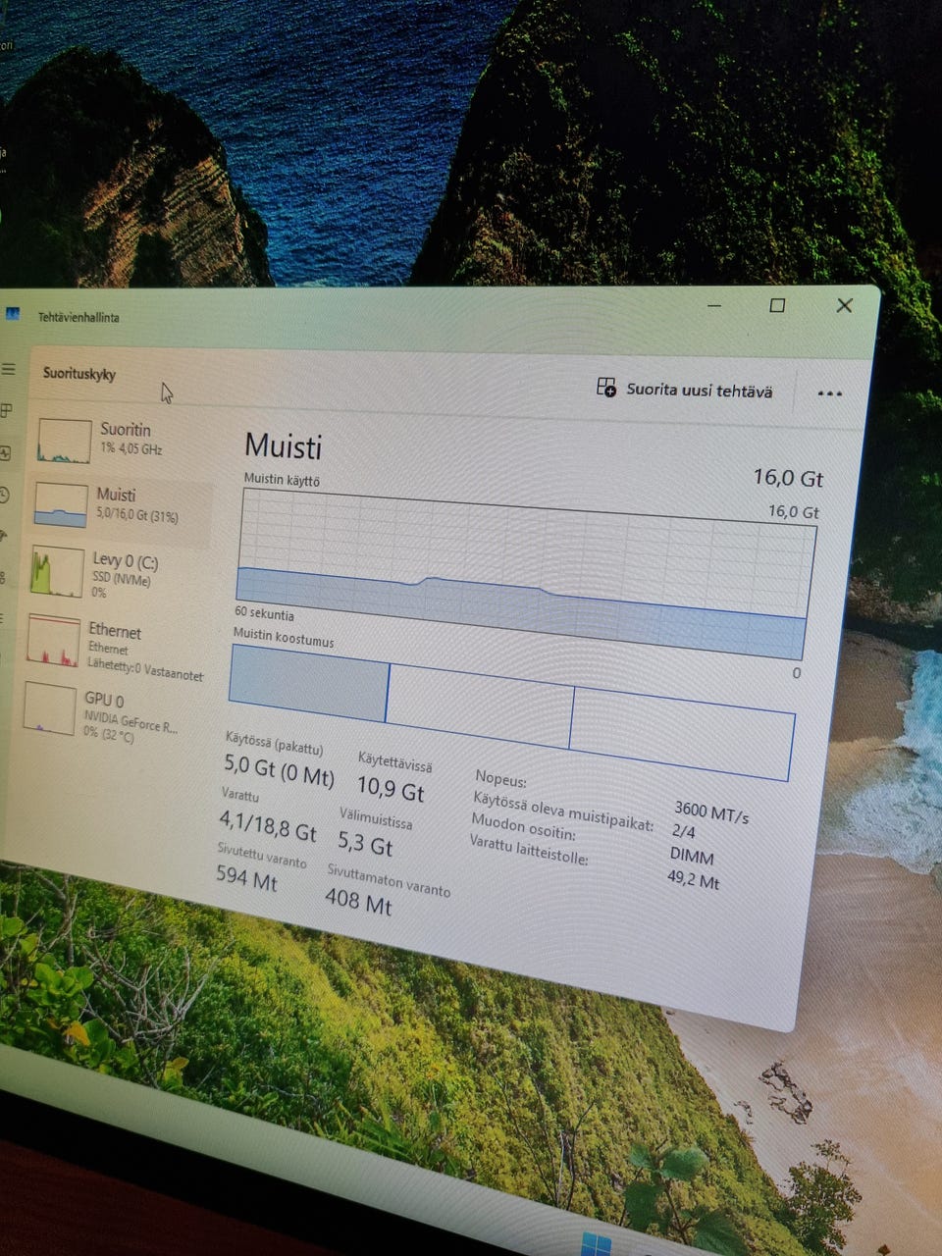The width and height of the screenshot is (942, 1256).
Task: Click the large Muisti heading
Action: [x=284, y=445]
